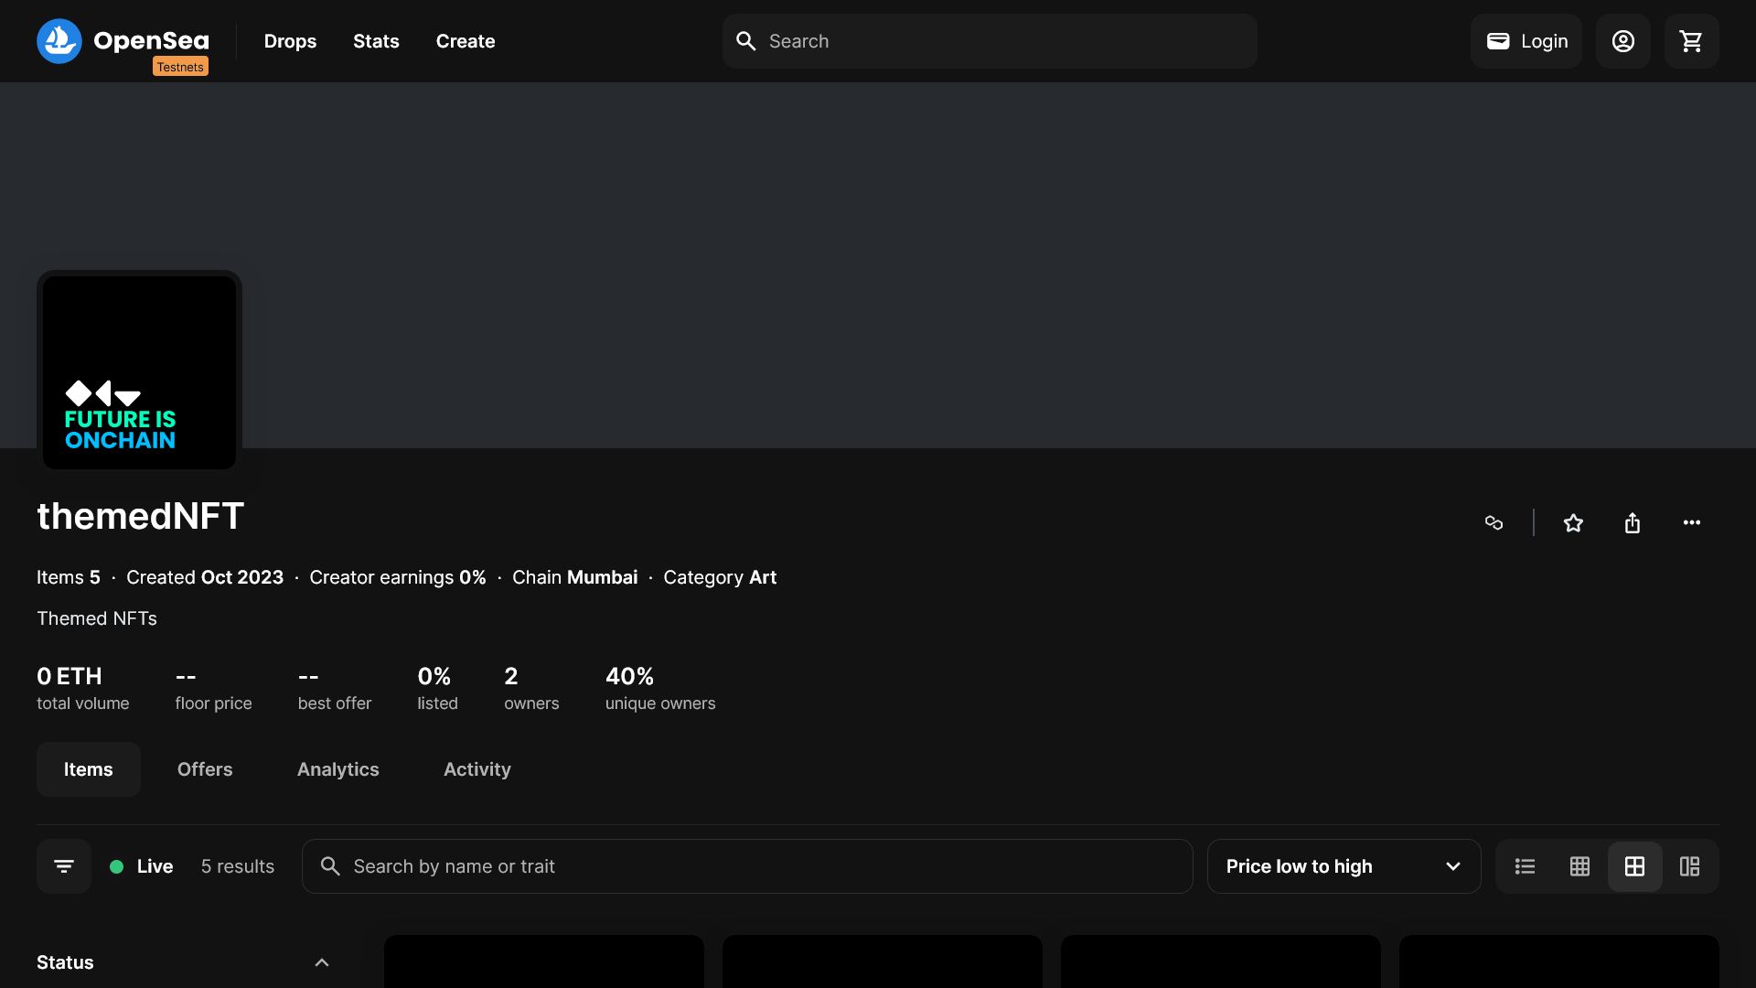The height and width of the screenshot is (988, 1756).
Task: Click the '2 owners' stat
Action: [x=531, y=688]
